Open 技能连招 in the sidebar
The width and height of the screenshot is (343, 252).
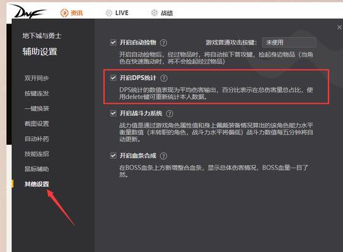tap(37, 154)
